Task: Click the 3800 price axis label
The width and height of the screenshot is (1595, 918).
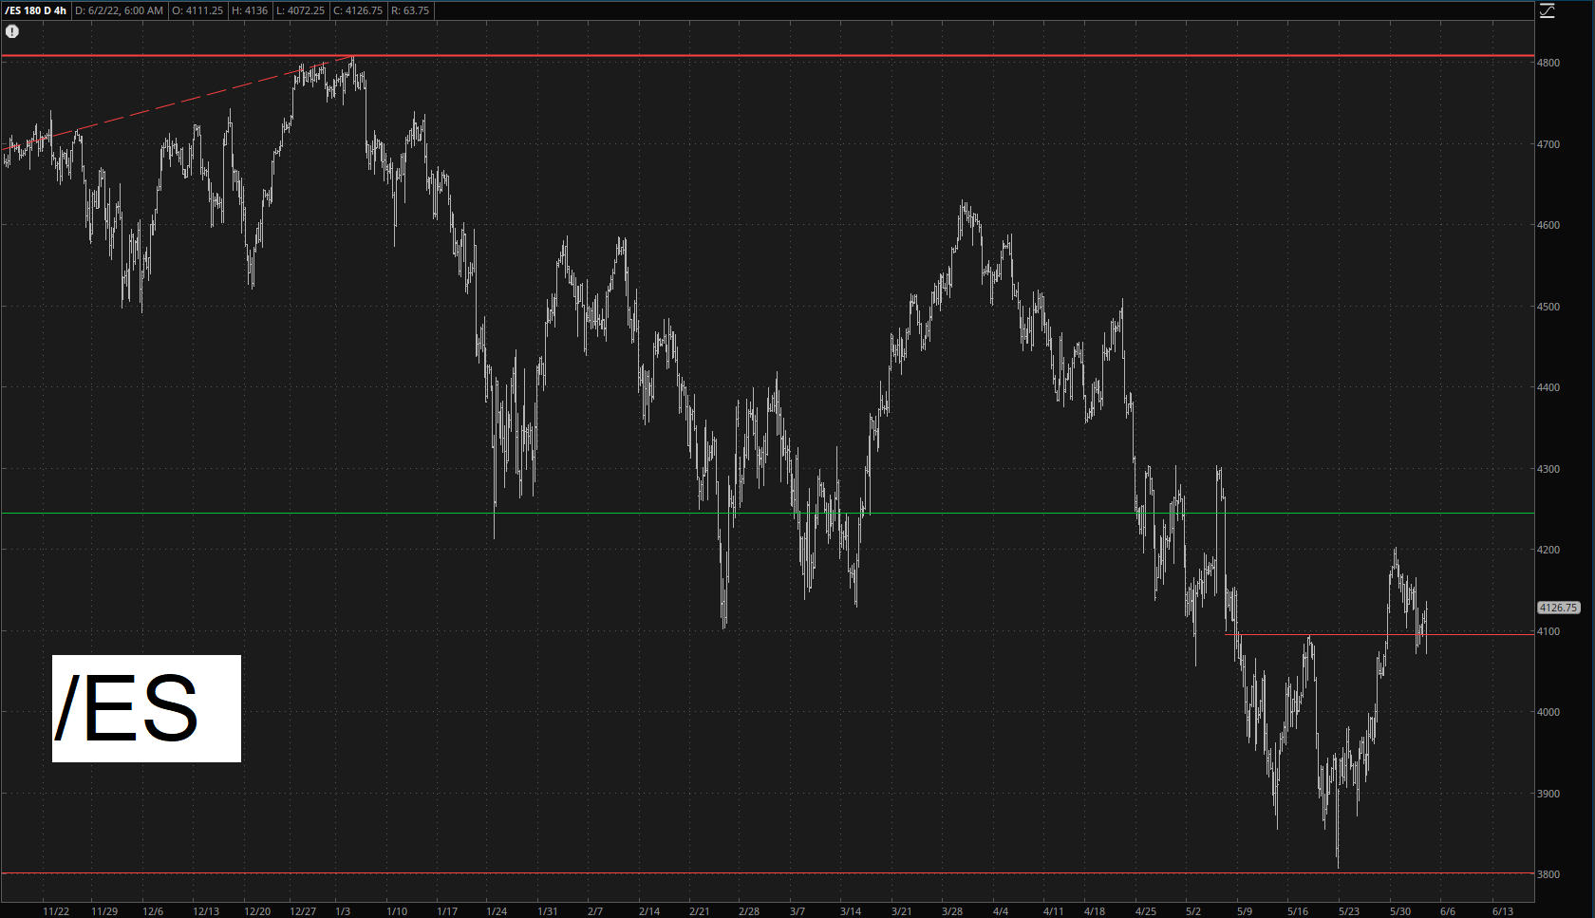Action: [1548, 874]
